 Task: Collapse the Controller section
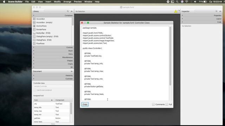[53, 79]
